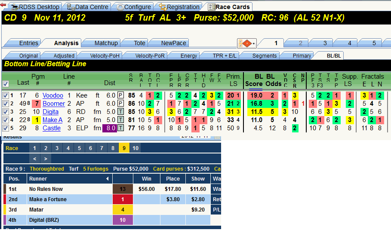Sort by the BL Odds column header
Viewport: 391px width, 236px height.
point(273,80)
